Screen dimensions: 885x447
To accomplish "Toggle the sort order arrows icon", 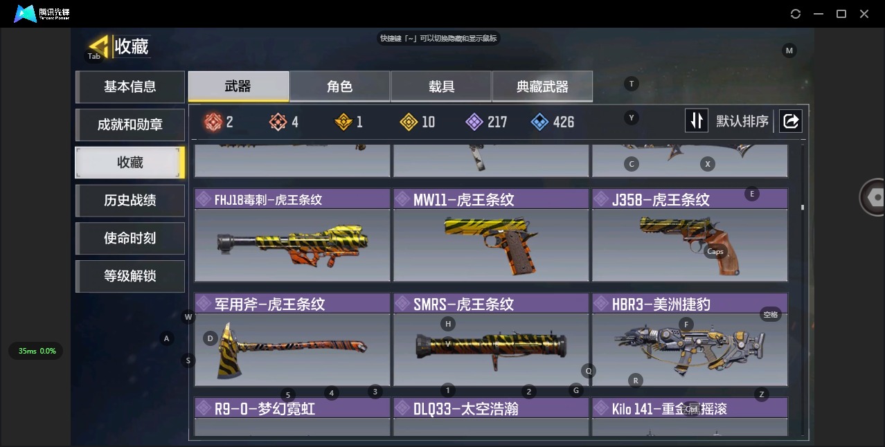I will 697,121.
